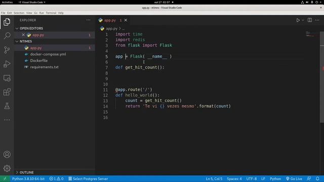Open the File menu
The height and width of the screenshot is (182, 324).
coord(3,13)
